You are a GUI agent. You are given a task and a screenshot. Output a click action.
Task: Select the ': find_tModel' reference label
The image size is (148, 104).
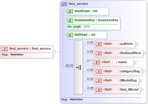[x=128, y=90]
